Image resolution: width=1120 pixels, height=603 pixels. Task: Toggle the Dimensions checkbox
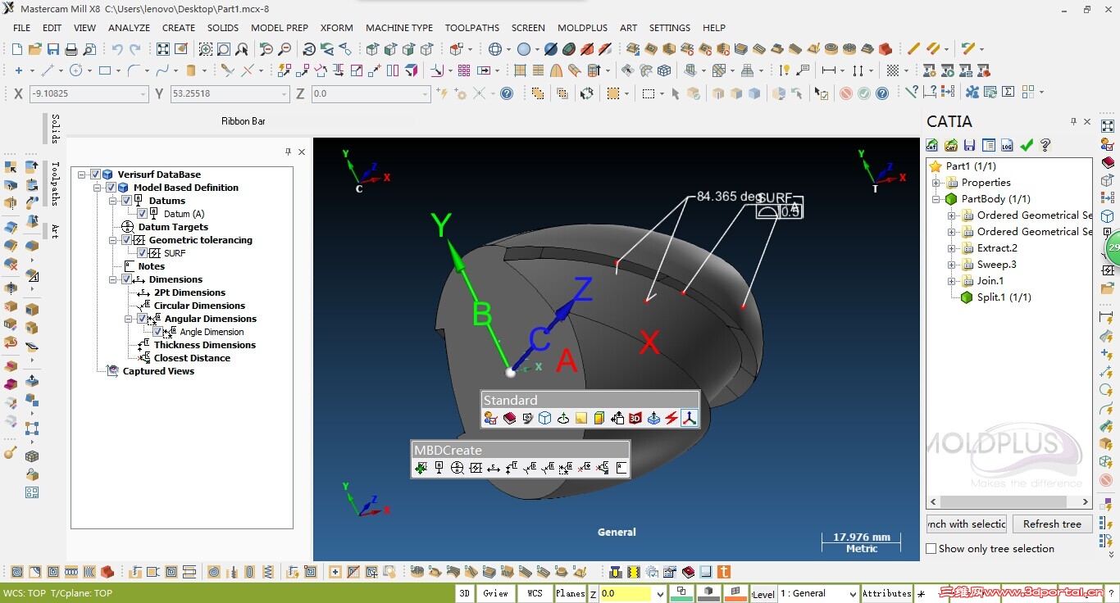tap(126, 279)
